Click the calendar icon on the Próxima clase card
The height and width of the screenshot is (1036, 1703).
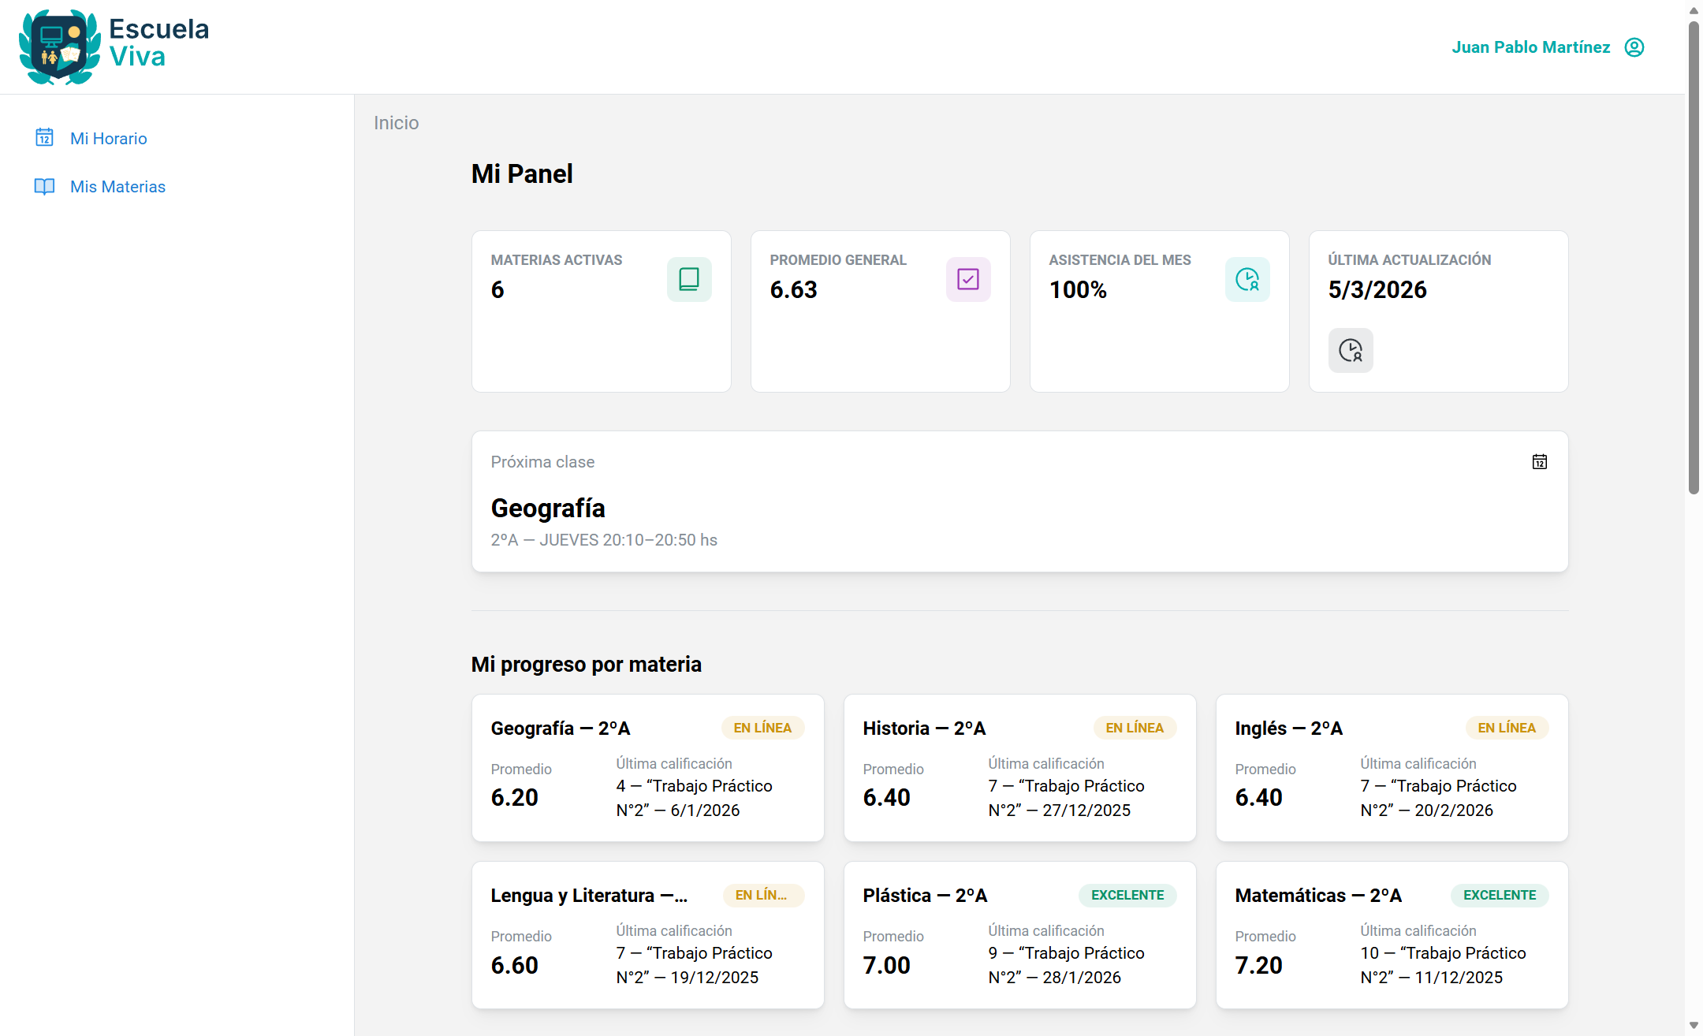(1540, 461)
